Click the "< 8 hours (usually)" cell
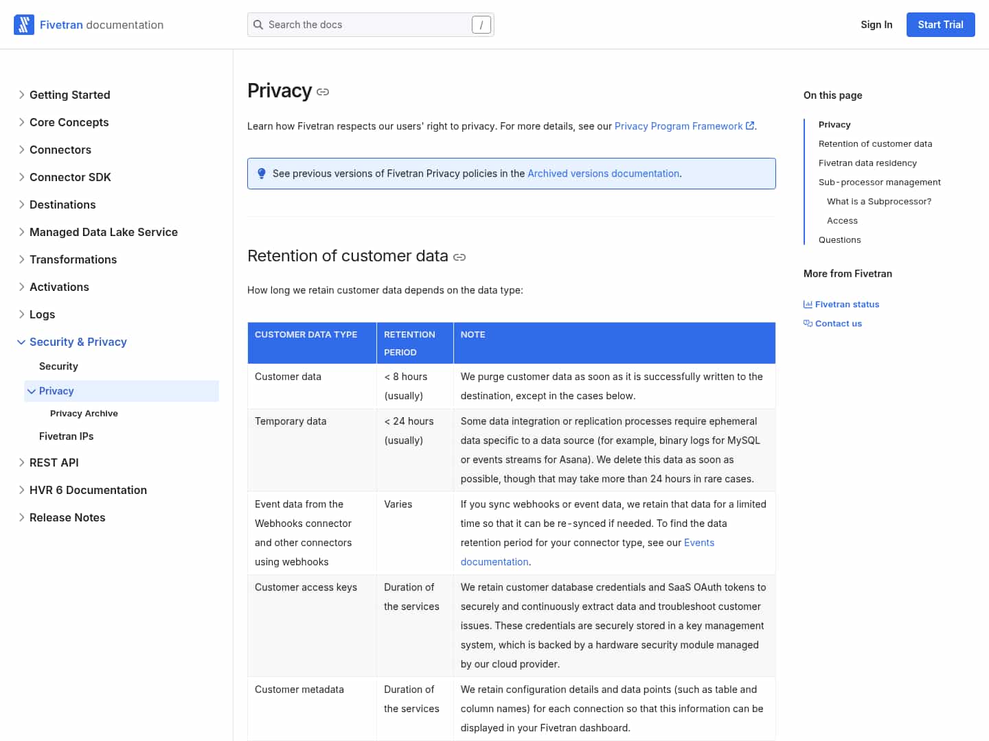Screen dimensions: 989x741 [415, 386]
